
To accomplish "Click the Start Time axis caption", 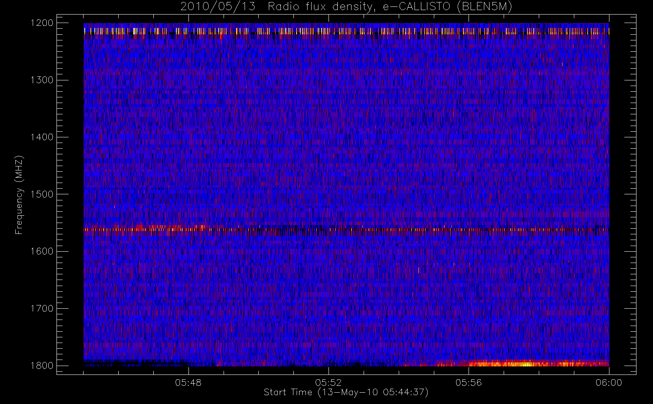I will (x=346, y=392).
